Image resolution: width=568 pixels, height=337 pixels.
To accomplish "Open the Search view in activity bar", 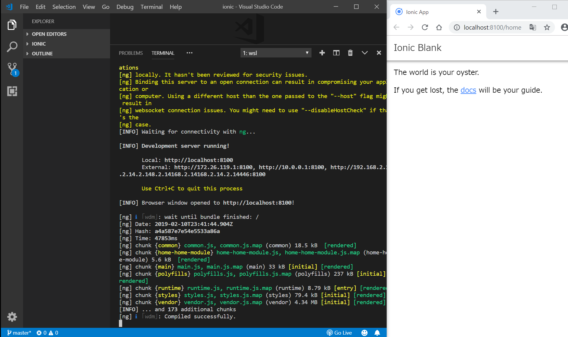I will point(12,47).
